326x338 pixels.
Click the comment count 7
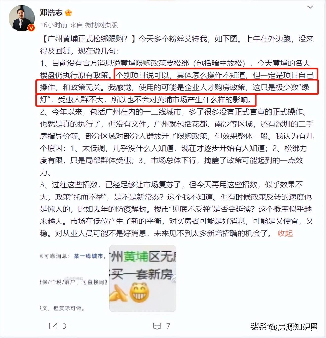tap(168, 326)
